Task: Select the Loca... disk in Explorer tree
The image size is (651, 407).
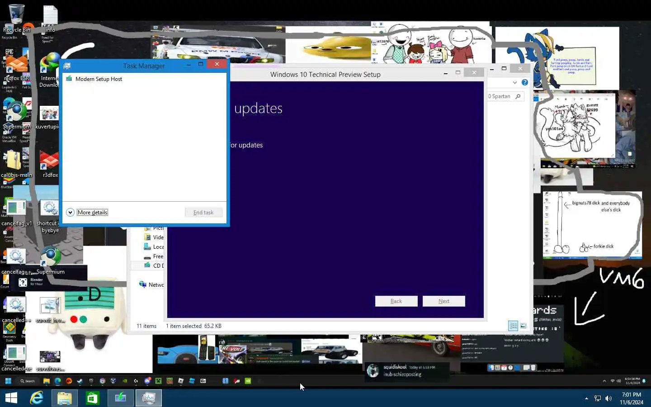Action: (154, 247)
